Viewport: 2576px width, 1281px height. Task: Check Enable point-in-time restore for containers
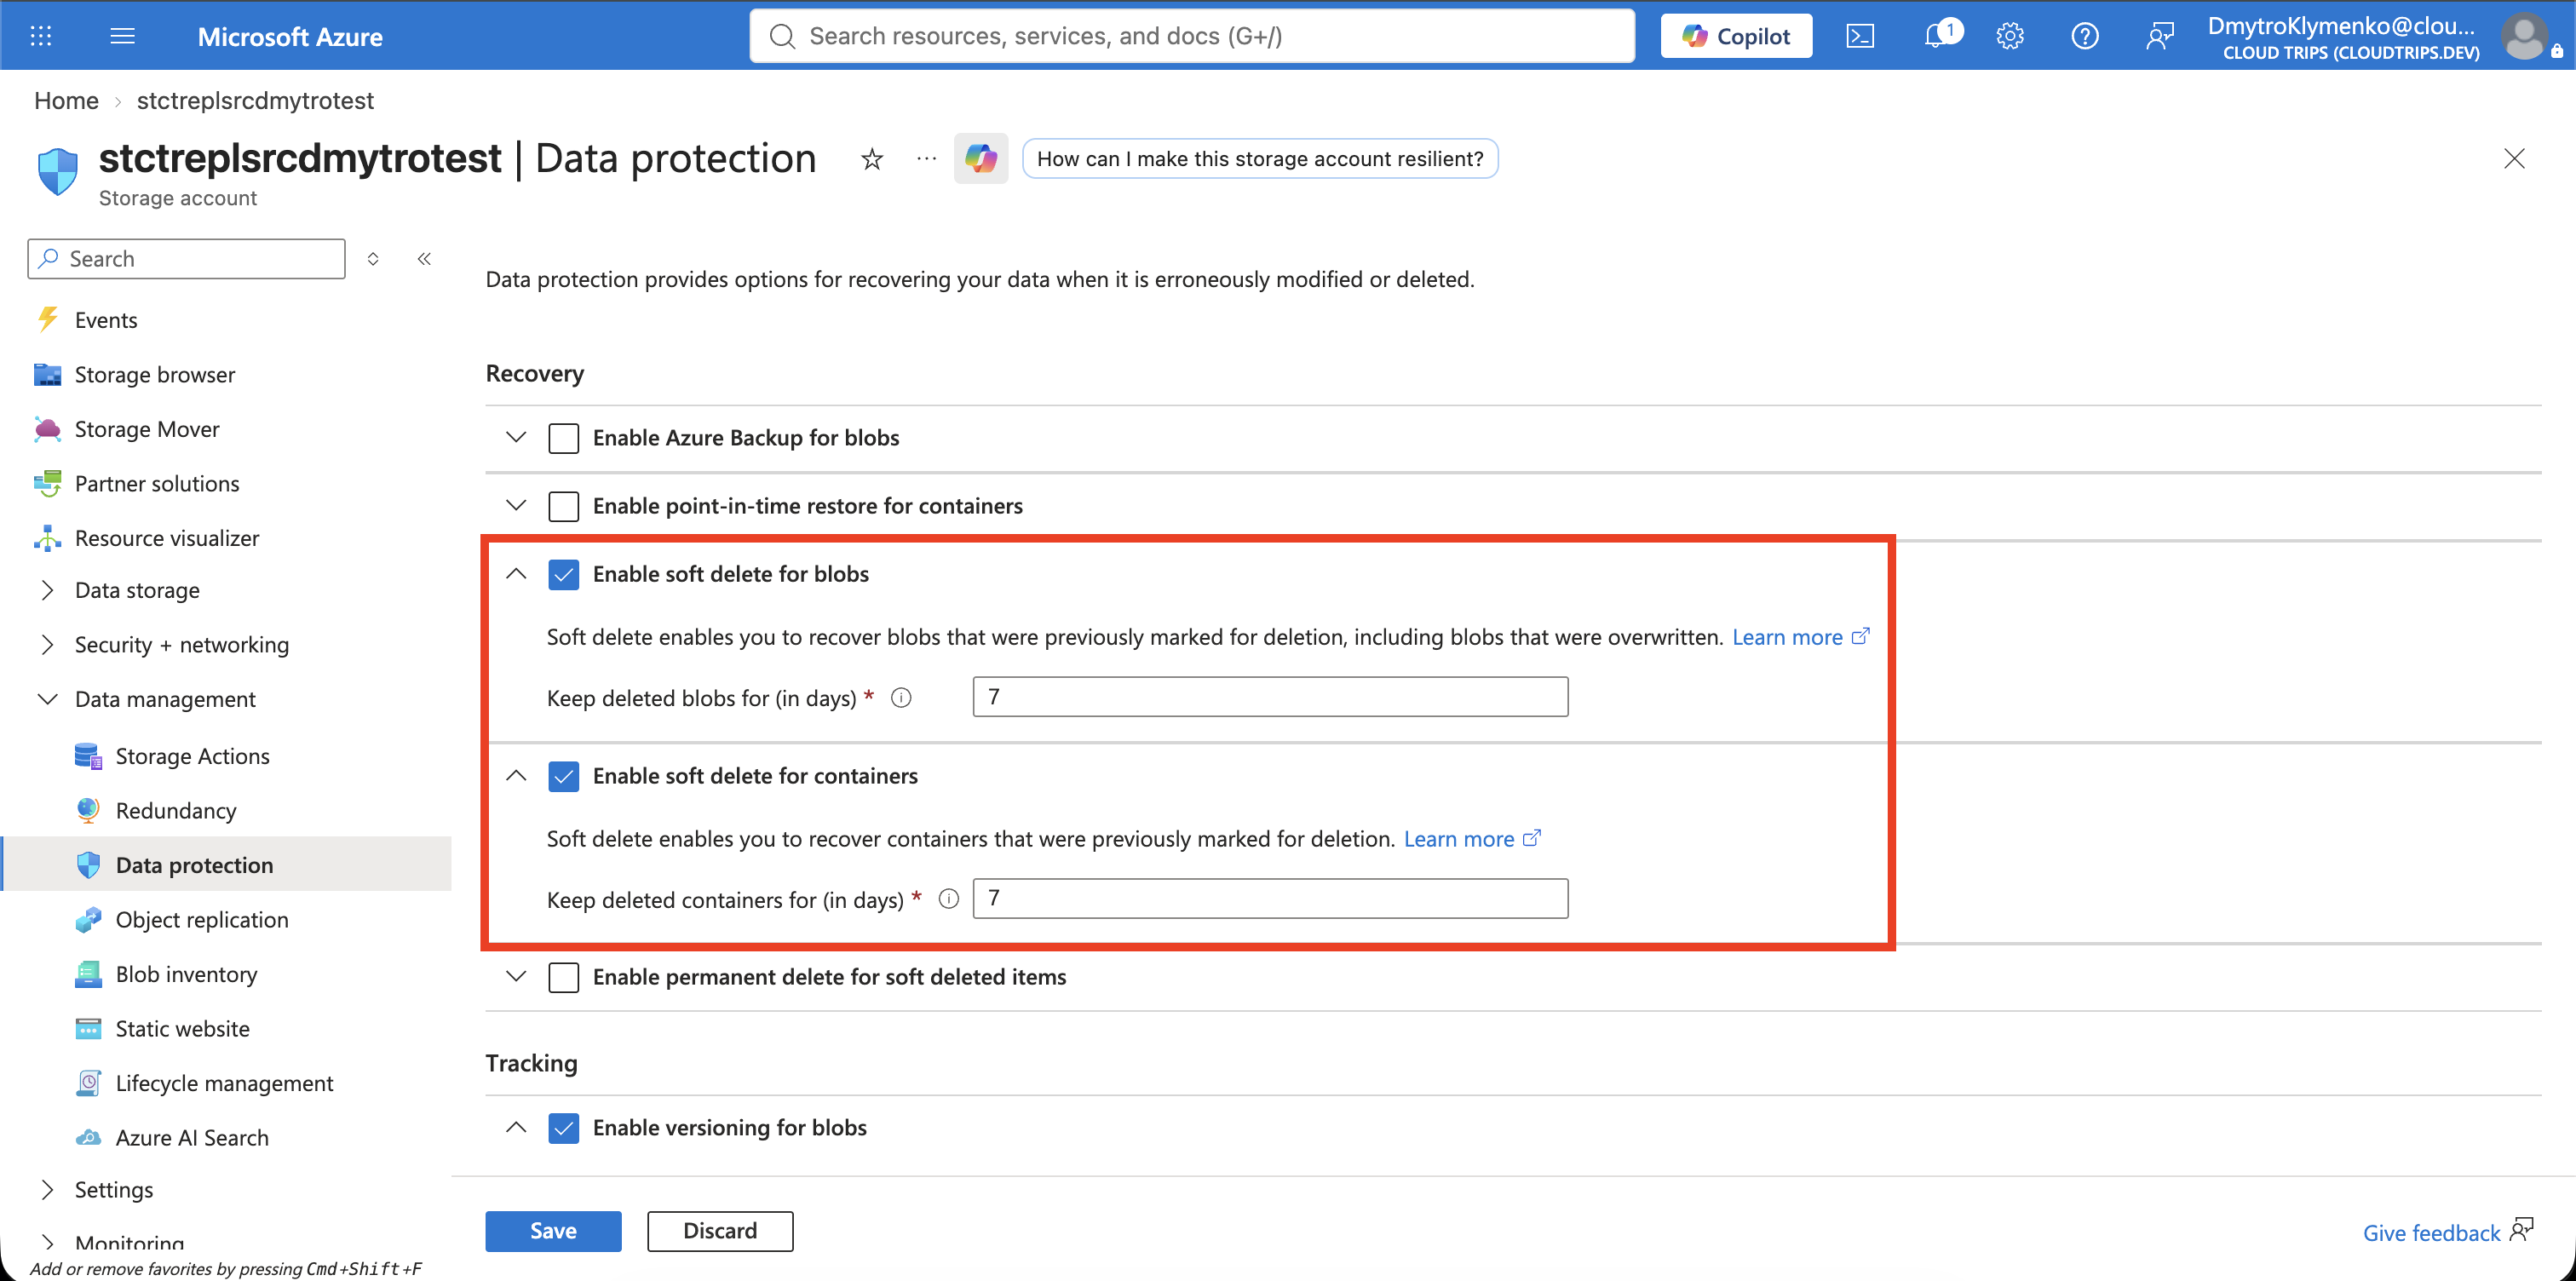[564, 506]
